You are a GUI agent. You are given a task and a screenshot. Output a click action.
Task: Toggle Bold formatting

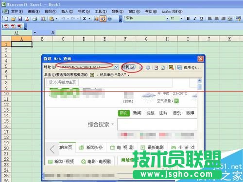point(188,19)
